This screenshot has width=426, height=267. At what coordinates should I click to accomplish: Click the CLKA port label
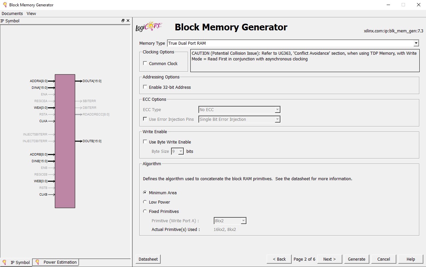click(43, 121)
